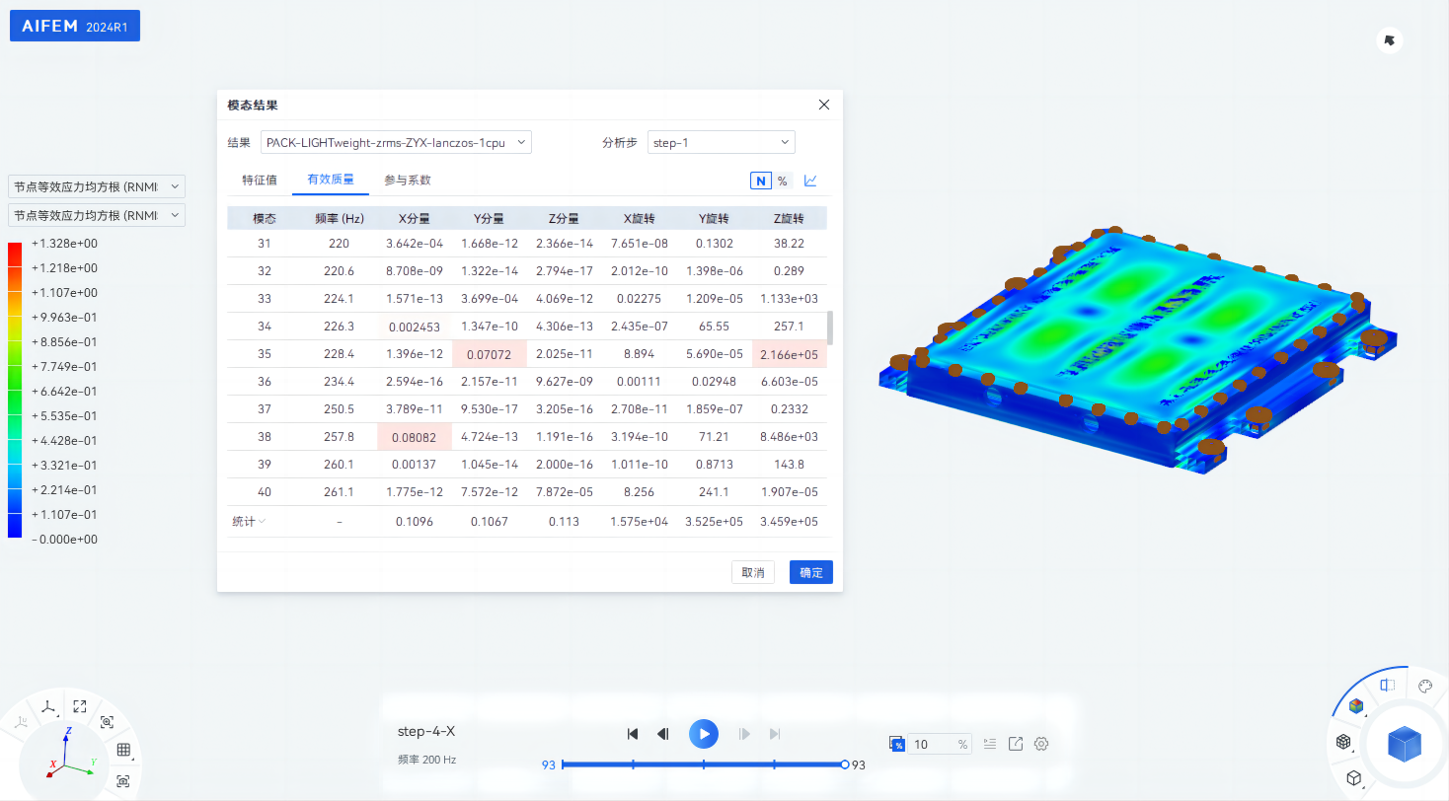The image size is (1449, 801).
Task: Click the X旋转 column header
Action: 639,218
